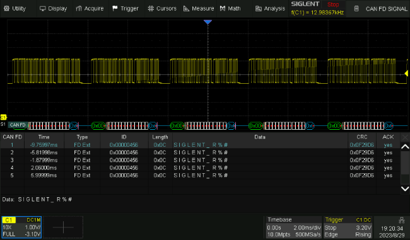Open the Measure menu
The height and width of the screenshot is (240, 410).
click(199, 9)
